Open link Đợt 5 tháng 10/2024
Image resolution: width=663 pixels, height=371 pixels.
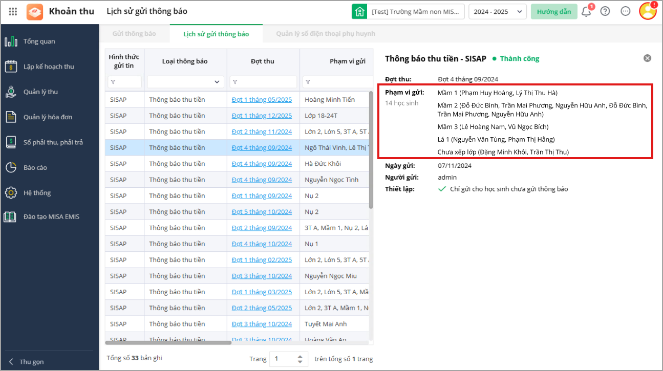[x=262, y=212]
